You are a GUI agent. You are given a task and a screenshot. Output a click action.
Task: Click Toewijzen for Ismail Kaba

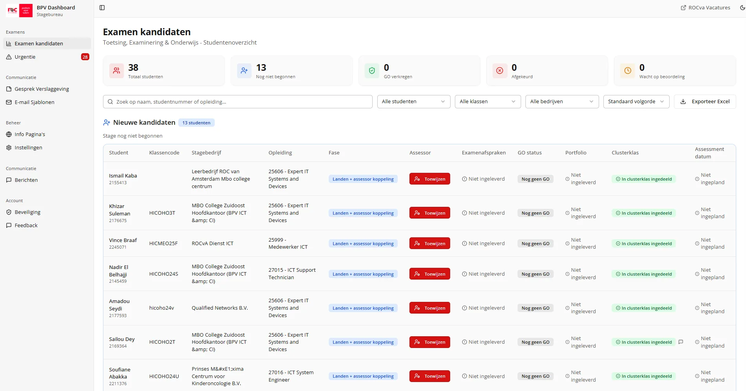coord(429,179)
